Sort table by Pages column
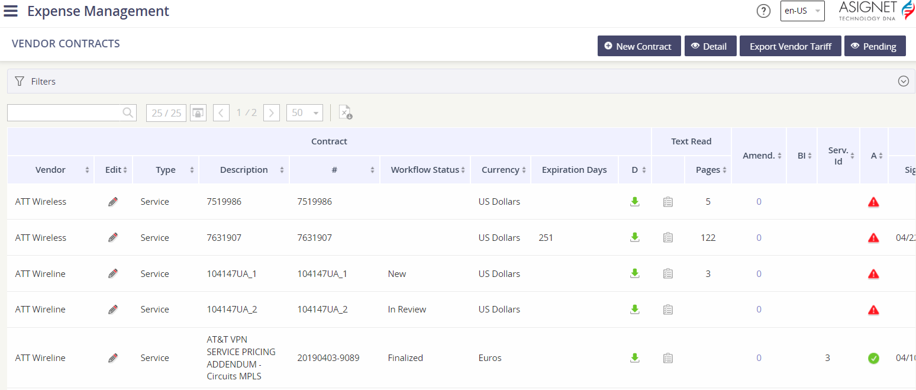This screenshot has width=916, height=390. pos(725,170)
